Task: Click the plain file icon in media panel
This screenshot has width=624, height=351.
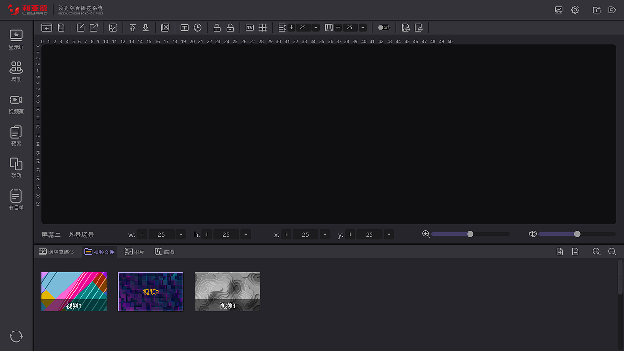Action: [x=575, y=252]
